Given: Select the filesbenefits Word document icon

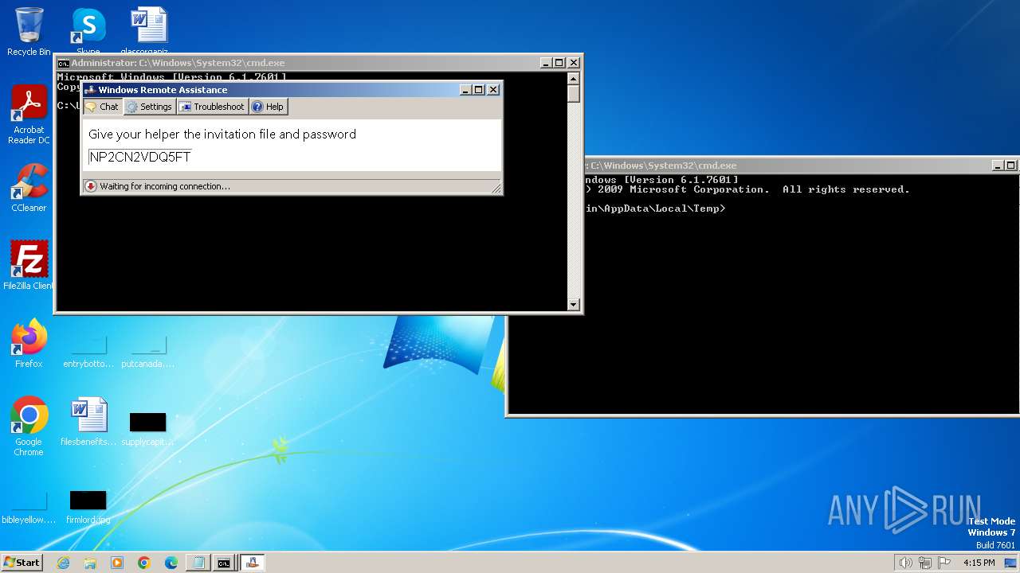Looking at the screenshot, I should (x=88, y=422).
